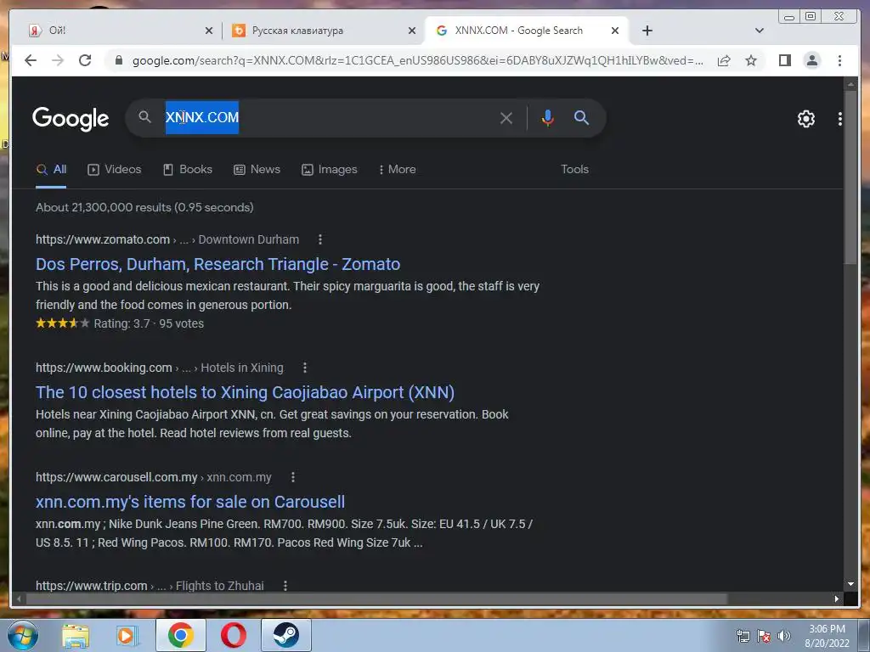
Task: Open the Carousell result options menu
Action: click(x=293, y=477)
